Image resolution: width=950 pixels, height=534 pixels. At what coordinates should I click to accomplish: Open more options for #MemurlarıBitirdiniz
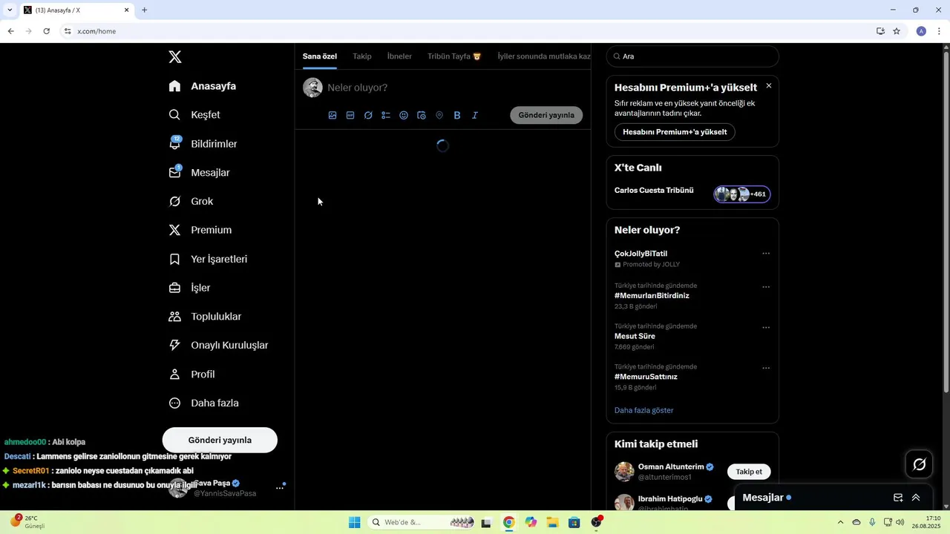pos(766,287)
